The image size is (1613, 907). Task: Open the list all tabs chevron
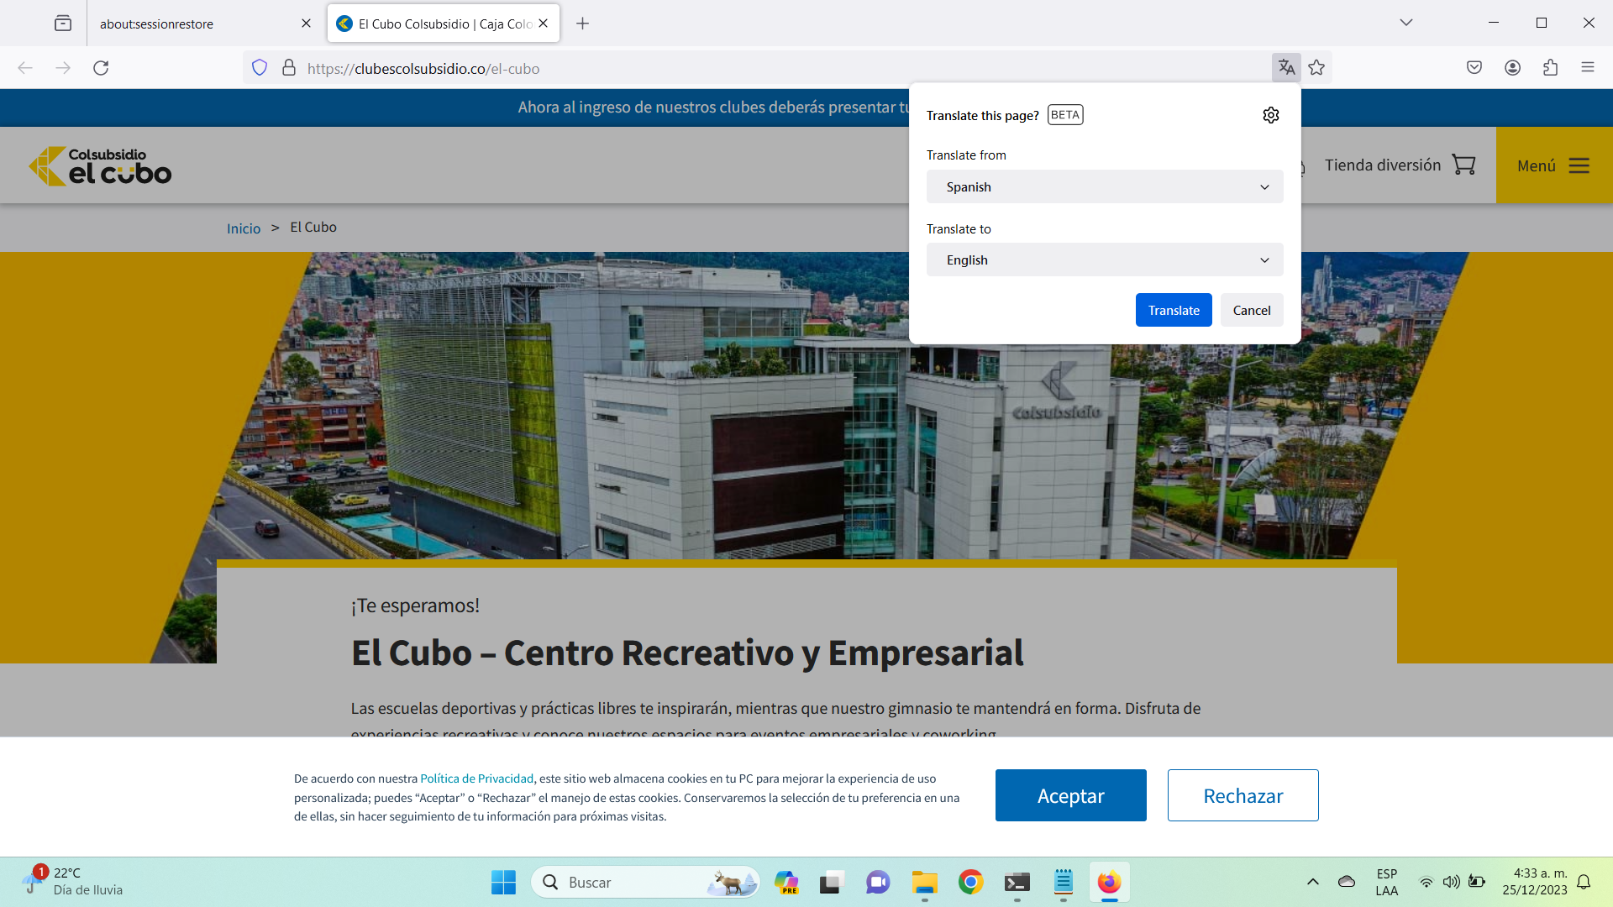click(x=1405, y=23)
